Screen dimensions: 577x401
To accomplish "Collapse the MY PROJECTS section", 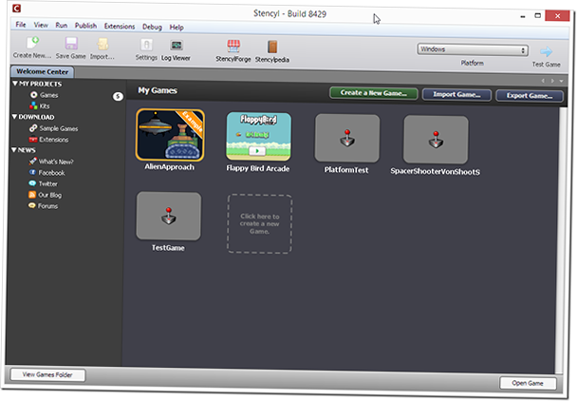I will coord(15,84).
